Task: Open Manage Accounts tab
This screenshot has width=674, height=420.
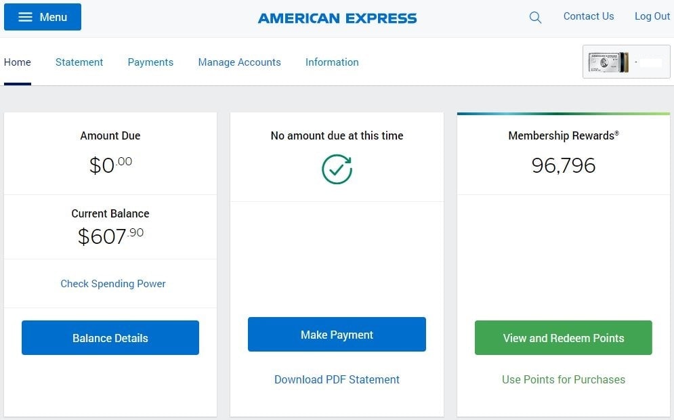Action: 239,62
